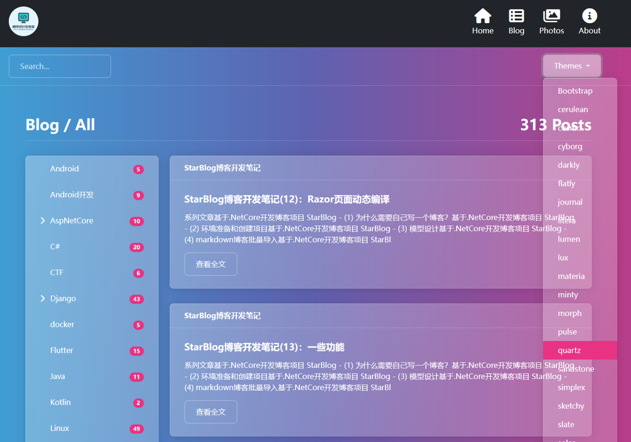Image resolution: width=631 pixels, height=442 pixels.
Task: Click the site logo in the header
Action: pyautogui.click(x=24, y=22)
